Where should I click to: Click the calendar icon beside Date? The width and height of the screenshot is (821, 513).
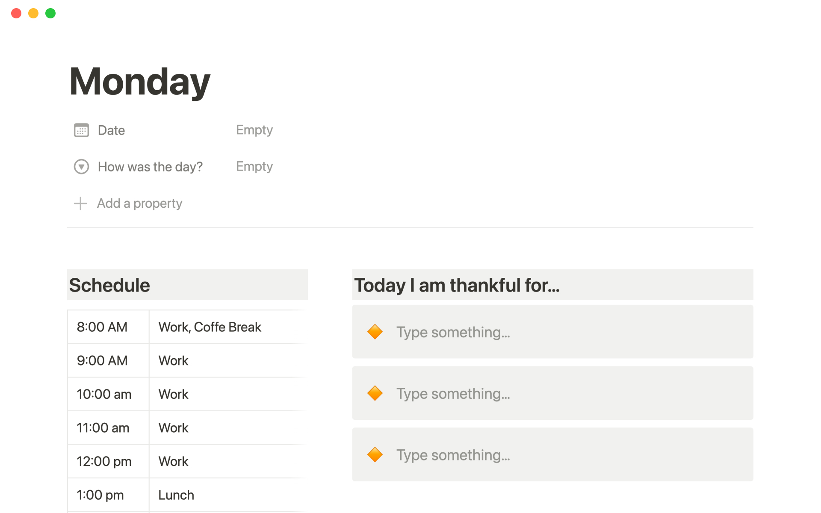point(81,130)
